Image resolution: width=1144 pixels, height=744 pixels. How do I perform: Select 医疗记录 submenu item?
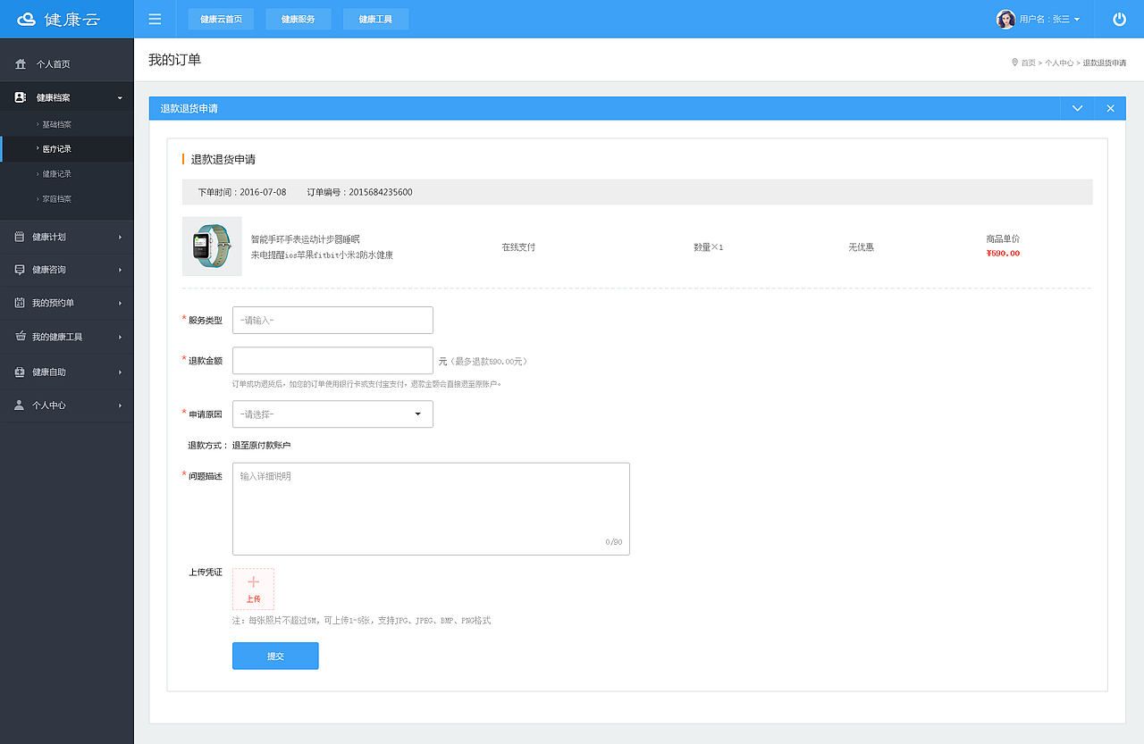point(57,149)
